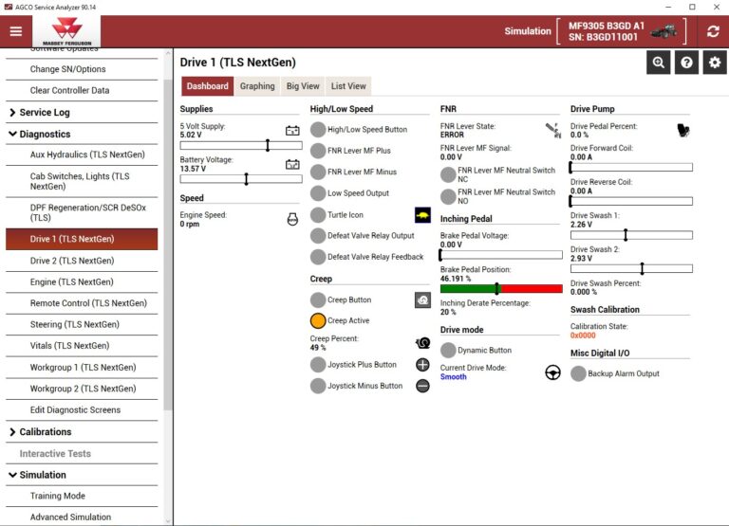Open Steering (TLS NextGen)
The width and height of the screenshot is (729, 526).
82,324
